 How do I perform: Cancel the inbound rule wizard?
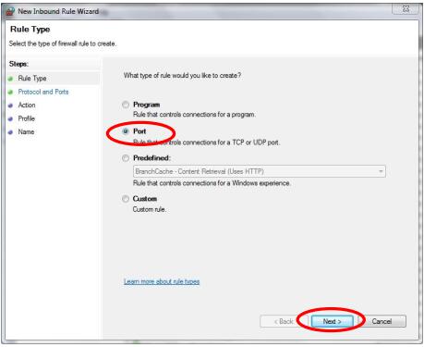pyautogui.click(x=382, y=321)
